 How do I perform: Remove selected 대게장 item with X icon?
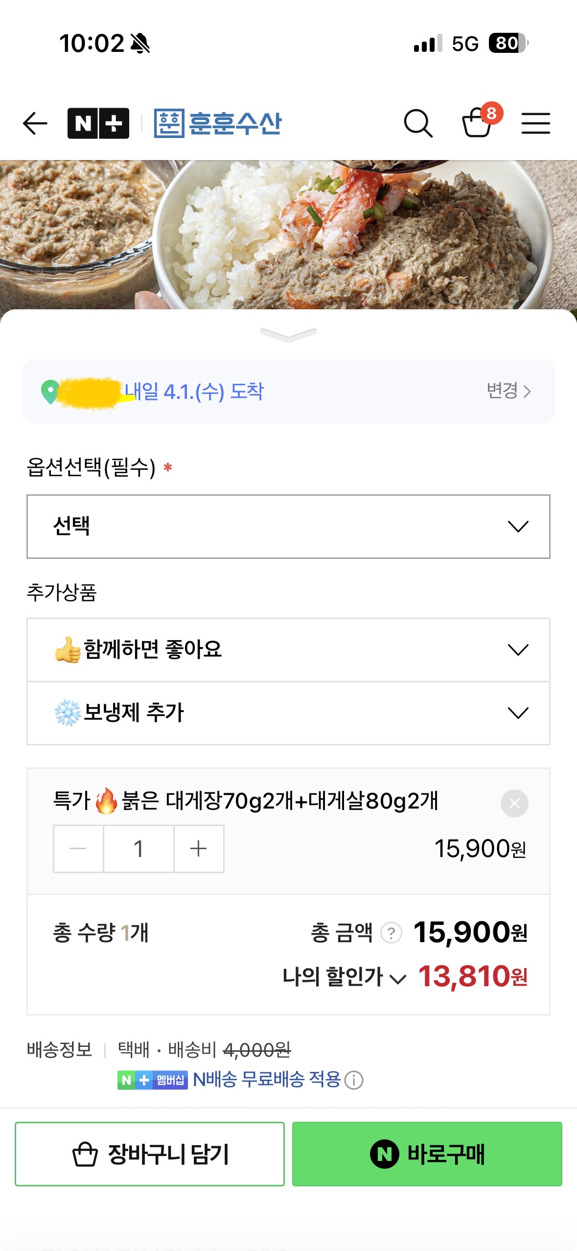coord(514,803)
